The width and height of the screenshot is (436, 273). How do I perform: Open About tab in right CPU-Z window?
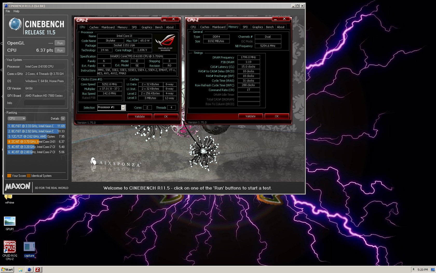pyautogui.click(x=281, y=27)
